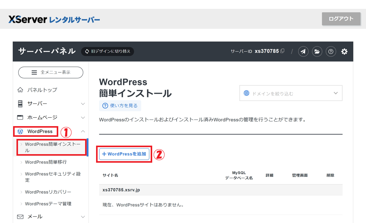
Task: Click the サイト名 column header
Action: coord(110,175)
